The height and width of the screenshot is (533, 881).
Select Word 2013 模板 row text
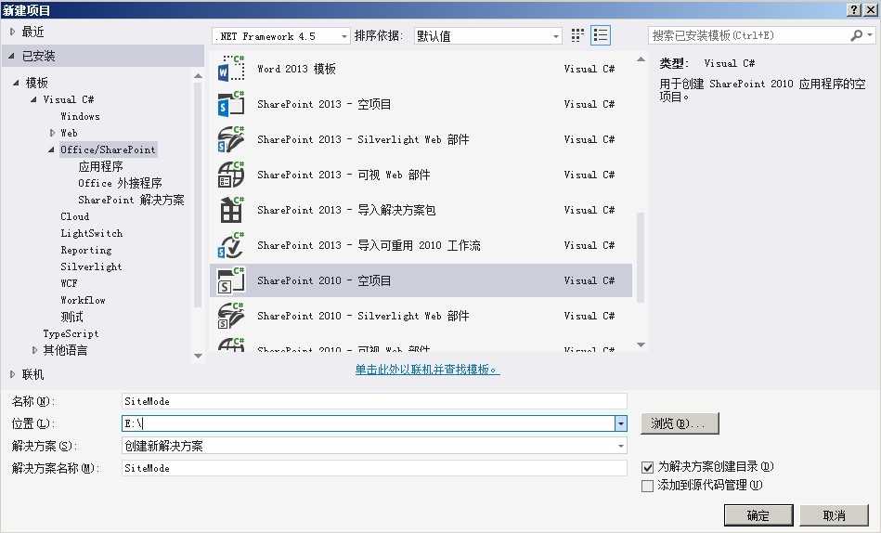pos(296,69)
